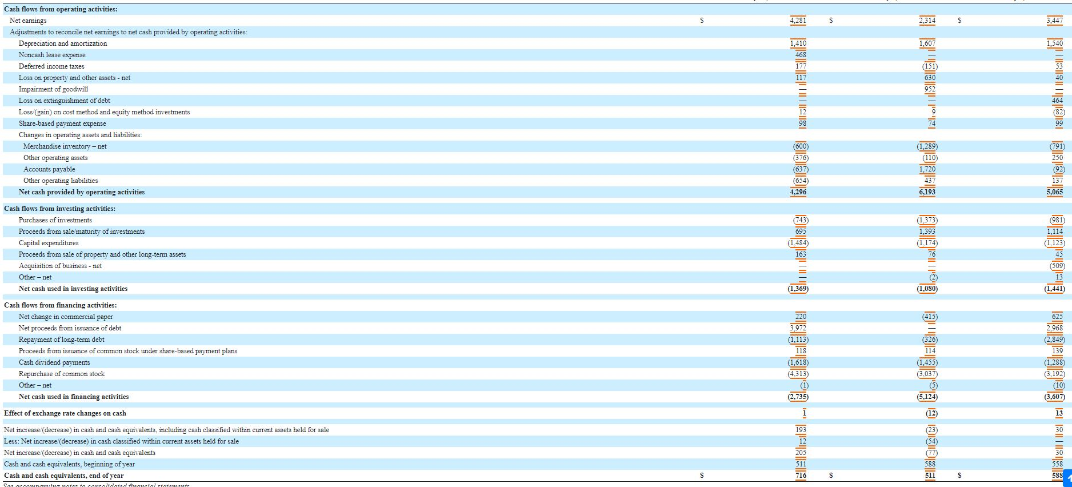Click accounts payable value 1,720
1072x487 pixels.
(927, 169)
